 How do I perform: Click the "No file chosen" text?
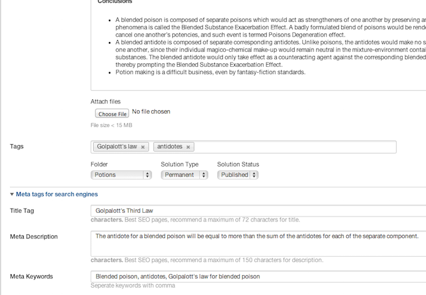151,112
